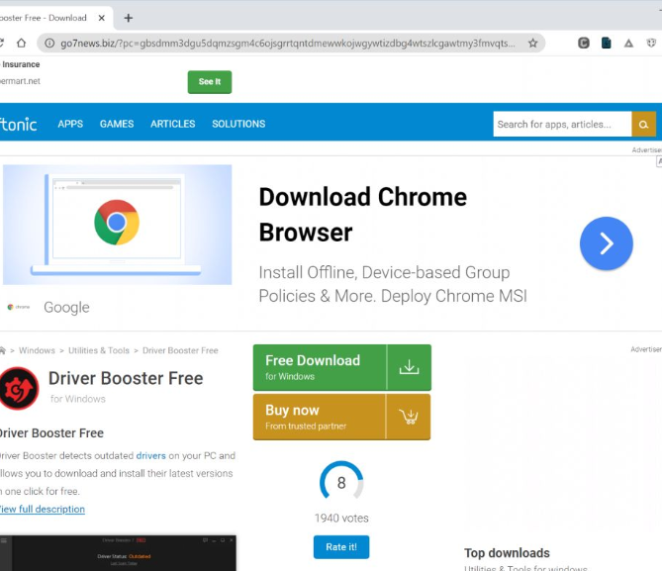Viewport: 662px width, 571px height.
Task: Click the shopping cart icon on Buy now
Action: [x=409, y=417]
